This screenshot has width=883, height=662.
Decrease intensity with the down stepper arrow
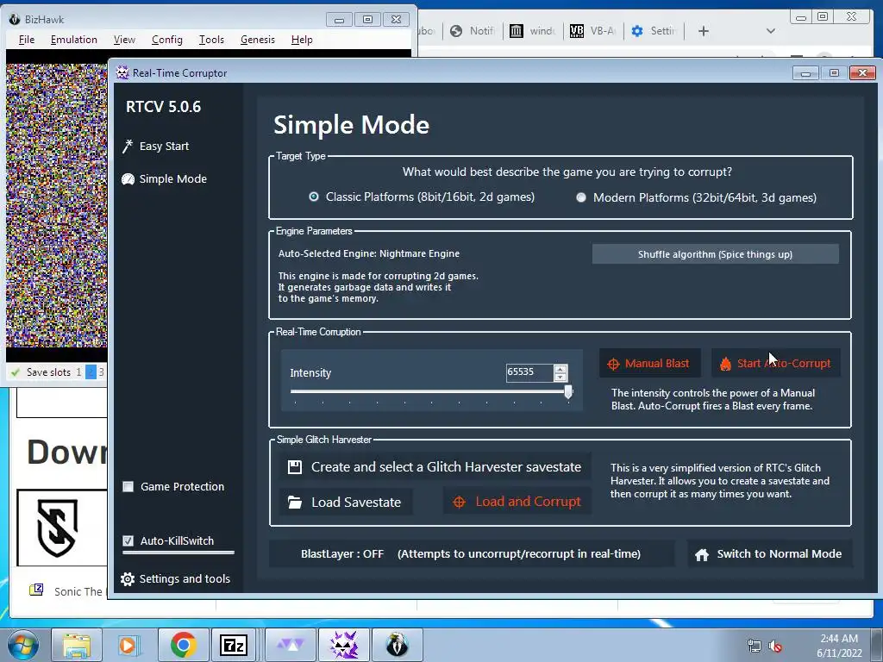click(560, 377)
